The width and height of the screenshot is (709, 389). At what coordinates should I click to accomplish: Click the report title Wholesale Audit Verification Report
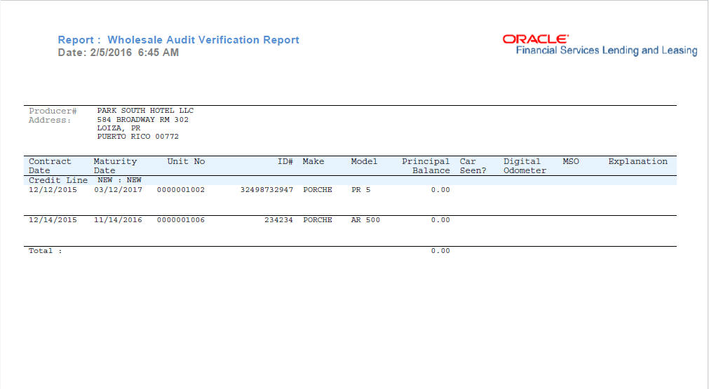(203, 40)
